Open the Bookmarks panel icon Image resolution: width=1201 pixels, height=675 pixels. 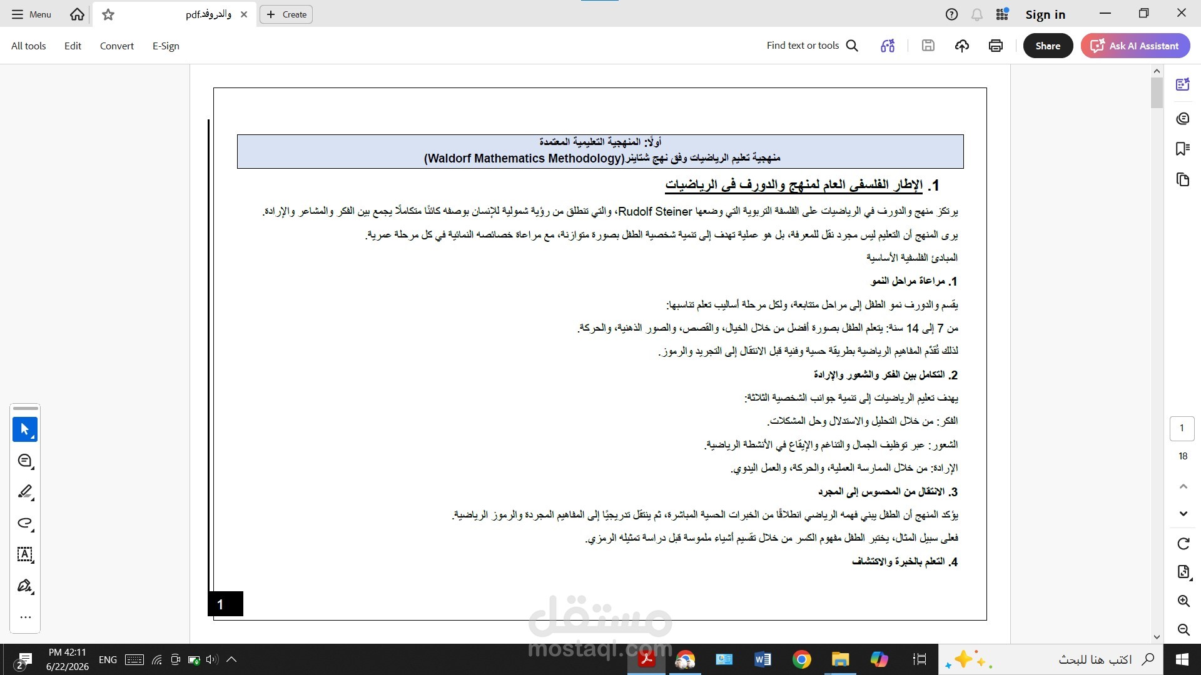tap(1183, 149)
